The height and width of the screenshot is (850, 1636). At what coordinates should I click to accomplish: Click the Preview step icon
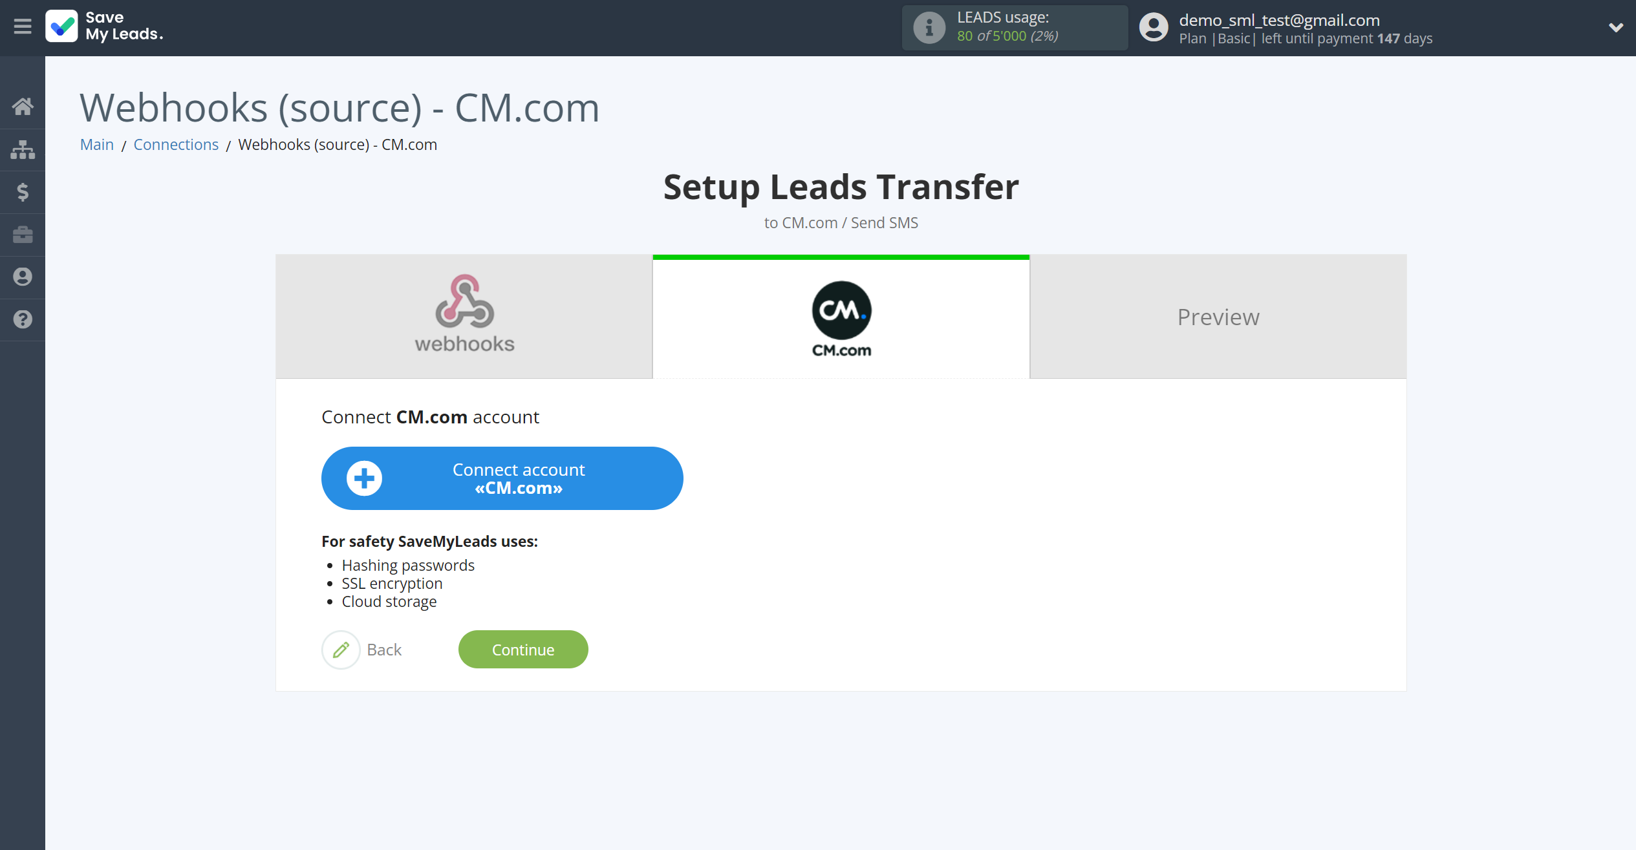1218,316
